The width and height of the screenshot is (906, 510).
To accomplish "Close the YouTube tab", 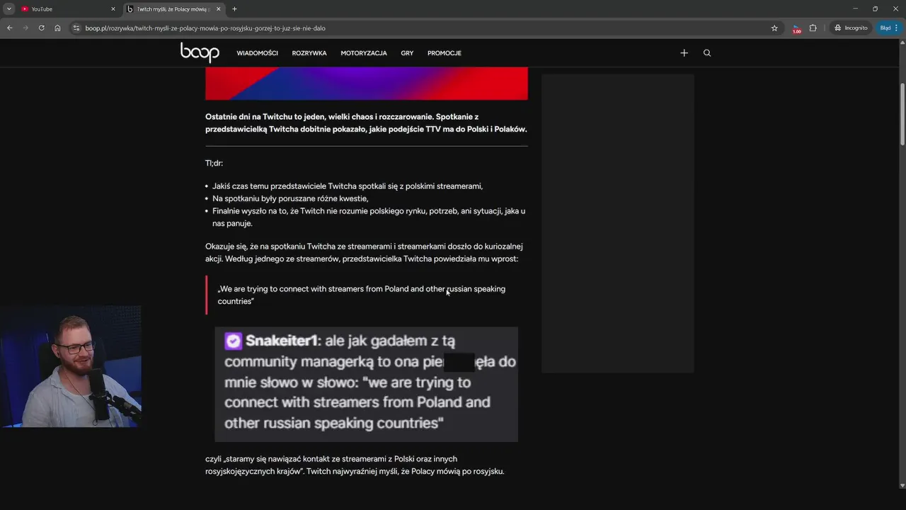I will click(x=113, y=9).
